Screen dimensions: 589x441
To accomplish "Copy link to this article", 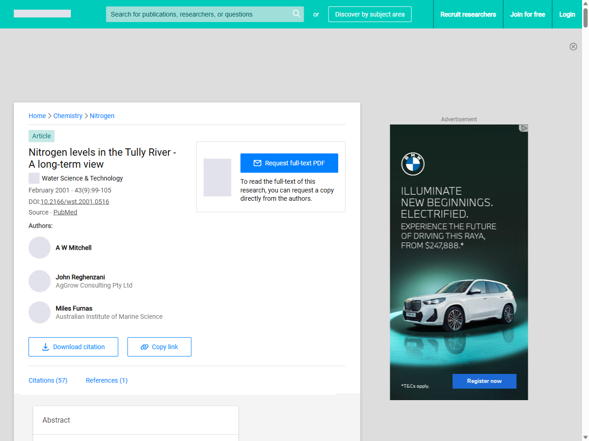I will pos(159,347).
